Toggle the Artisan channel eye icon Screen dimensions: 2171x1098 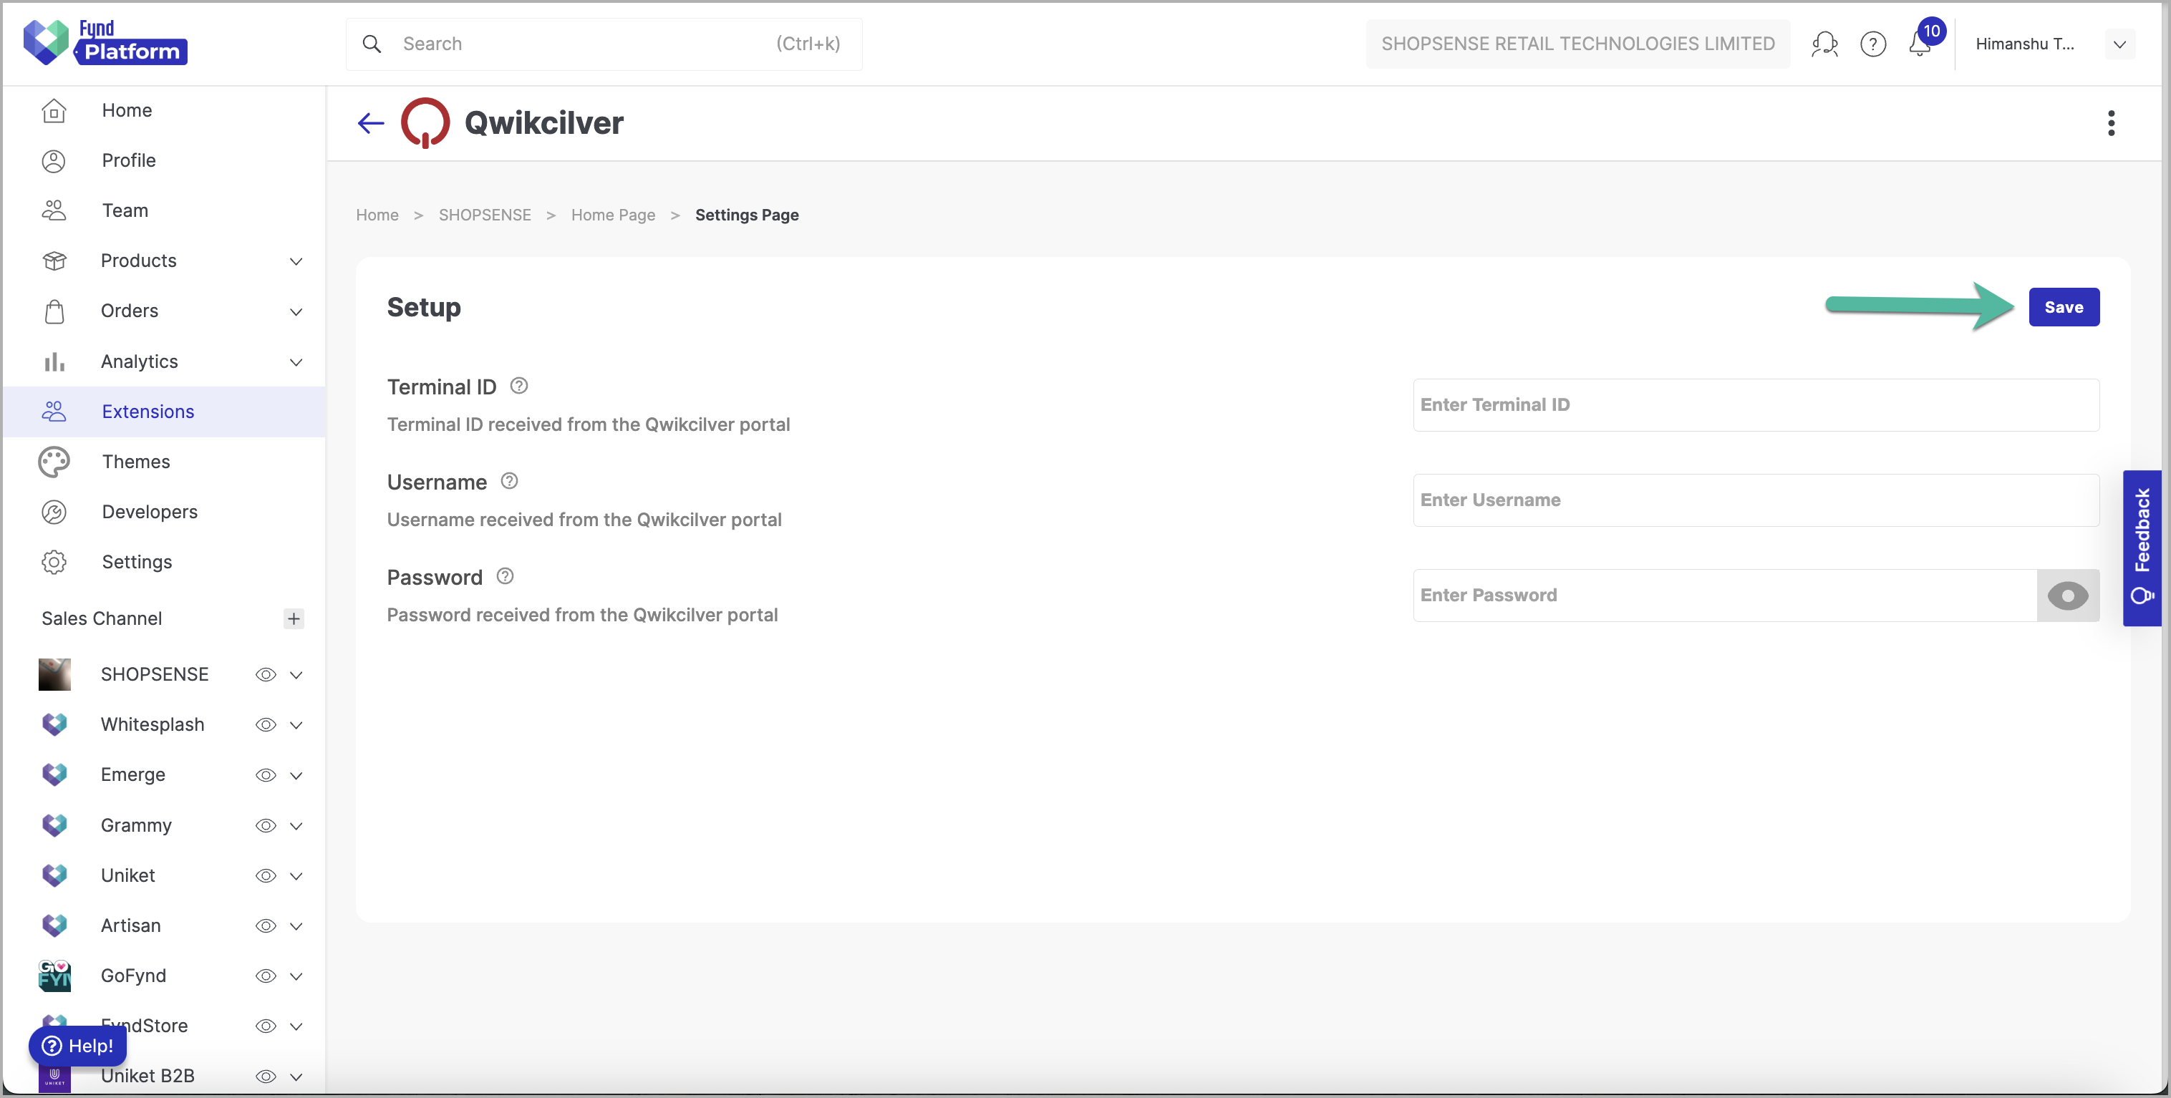[266, 926]
